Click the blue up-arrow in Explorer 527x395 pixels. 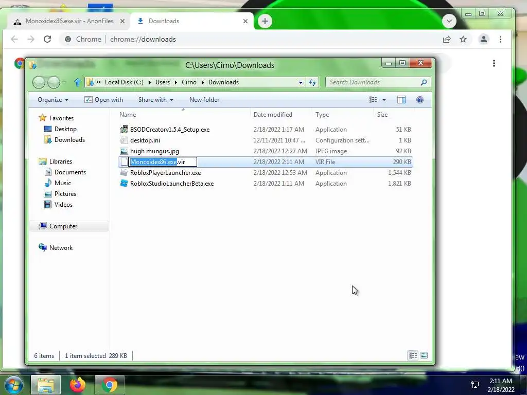click(x=78, y=82)
